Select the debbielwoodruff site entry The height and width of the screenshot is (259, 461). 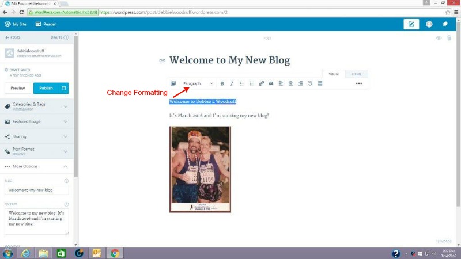(37, 53)
